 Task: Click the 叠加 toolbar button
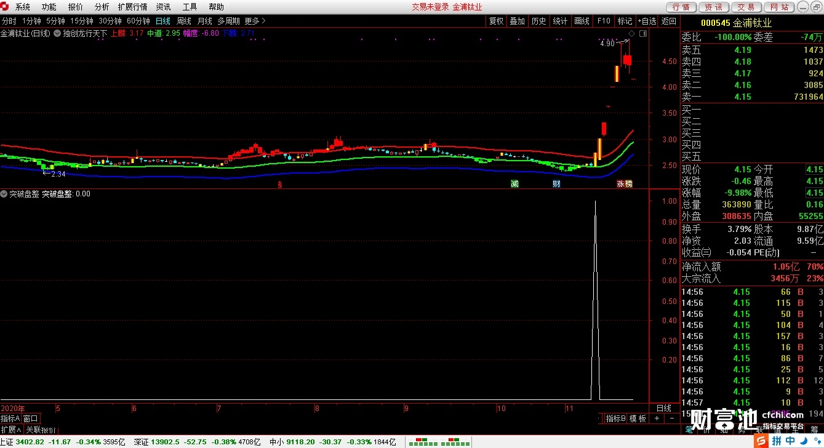click(x=518, y=21)
